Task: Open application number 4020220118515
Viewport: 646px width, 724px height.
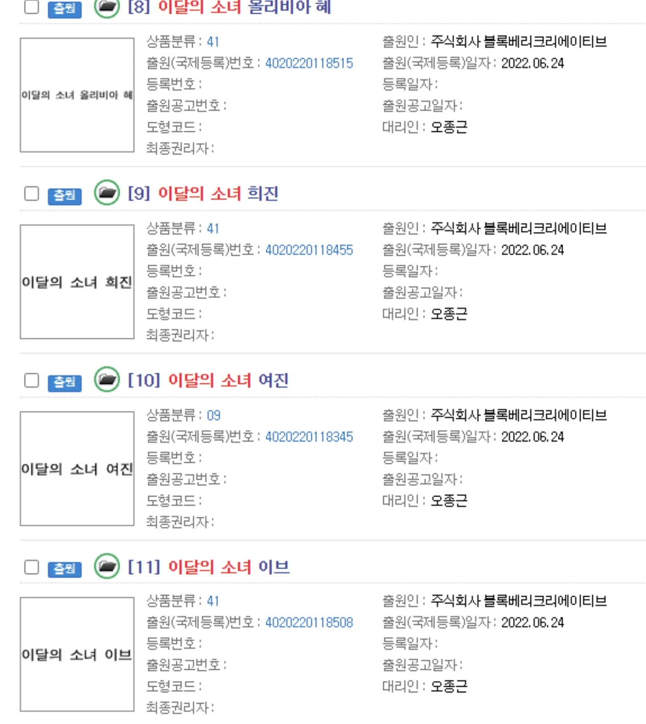Action: [x=309, y=63]
